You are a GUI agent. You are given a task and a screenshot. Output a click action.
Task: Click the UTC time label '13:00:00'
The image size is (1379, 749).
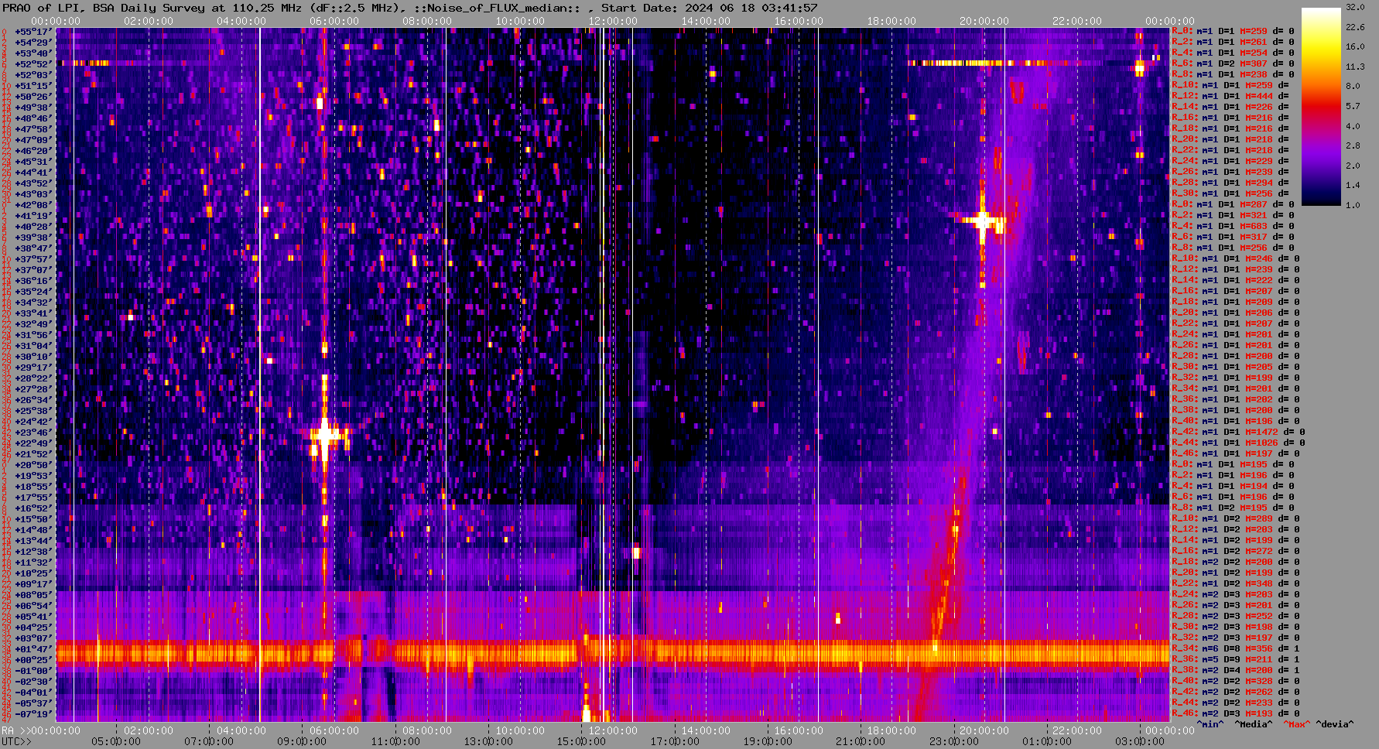point(488,741)
